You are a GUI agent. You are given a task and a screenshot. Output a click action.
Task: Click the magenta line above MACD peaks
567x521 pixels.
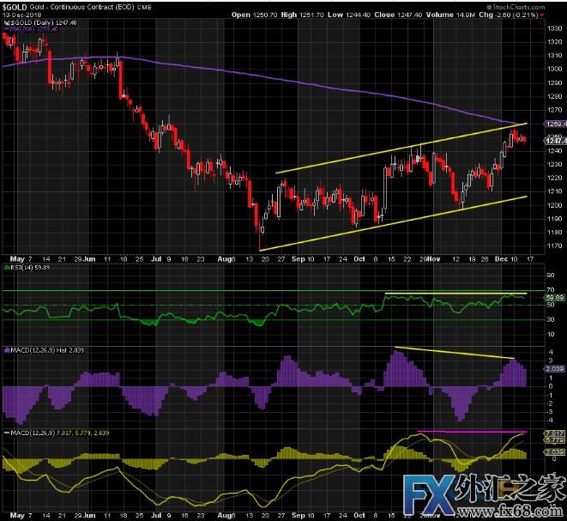(470, 431)
